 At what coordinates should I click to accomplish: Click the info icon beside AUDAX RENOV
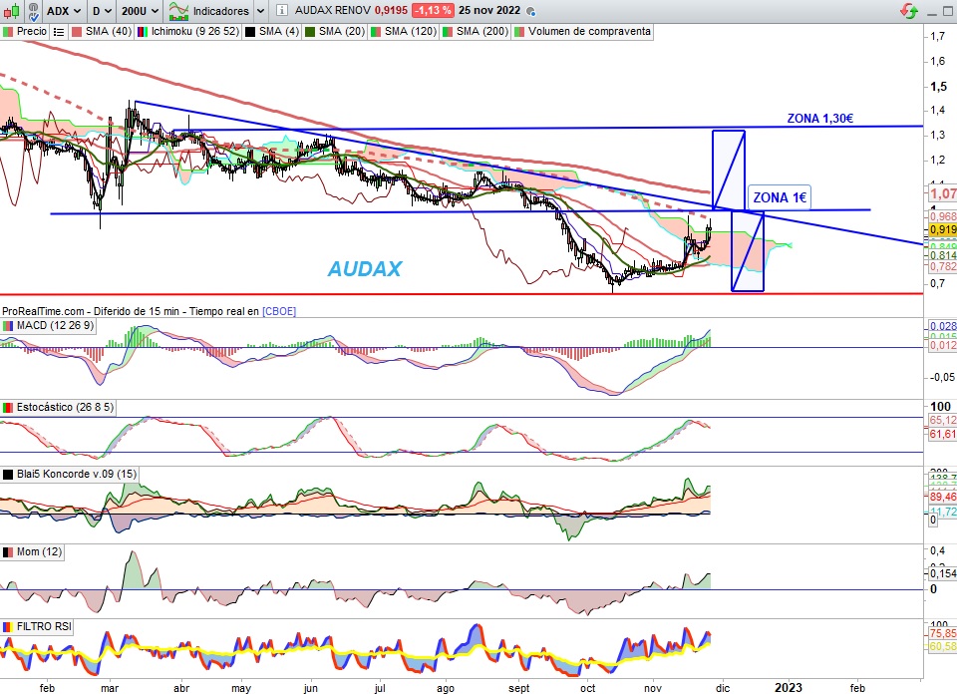point(282,12)
